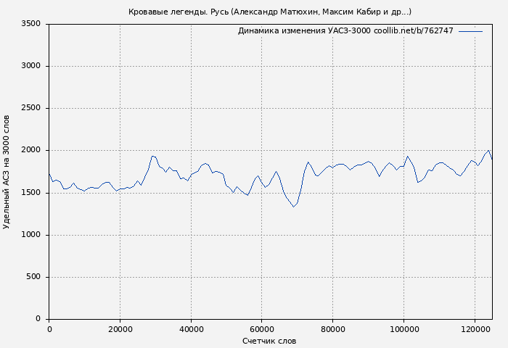Image resolution: width=508 pixels, height=348 pixels.
Task: Click the y-axis tick label 500
Action: coord(34,277)
